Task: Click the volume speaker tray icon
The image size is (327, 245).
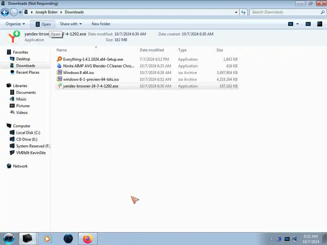Action: 295,239
